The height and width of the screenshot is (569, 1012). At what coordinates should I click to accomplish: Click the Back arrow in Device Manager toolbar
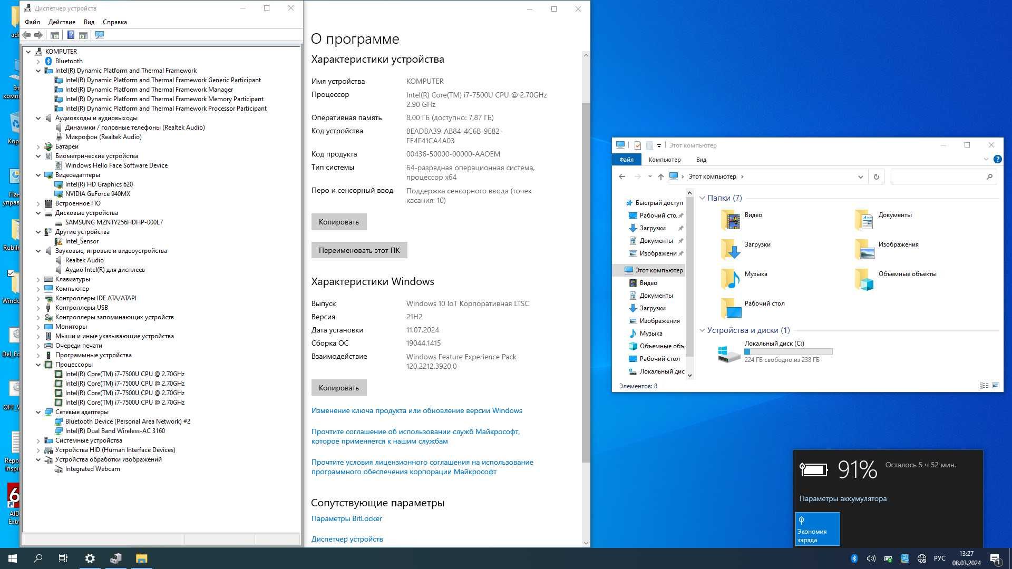(x=26, y=35)
